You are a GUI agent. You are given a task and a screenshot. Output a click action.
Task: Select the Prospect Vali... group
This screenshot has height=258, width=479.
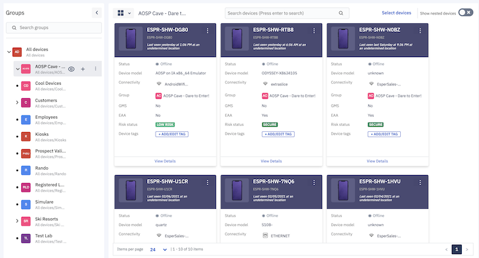(x=50, y=151)
